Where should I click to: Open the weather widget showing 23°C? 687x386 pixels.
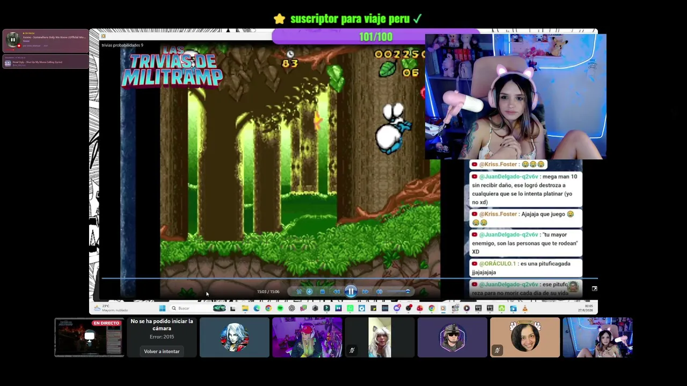tap(111, 308)
